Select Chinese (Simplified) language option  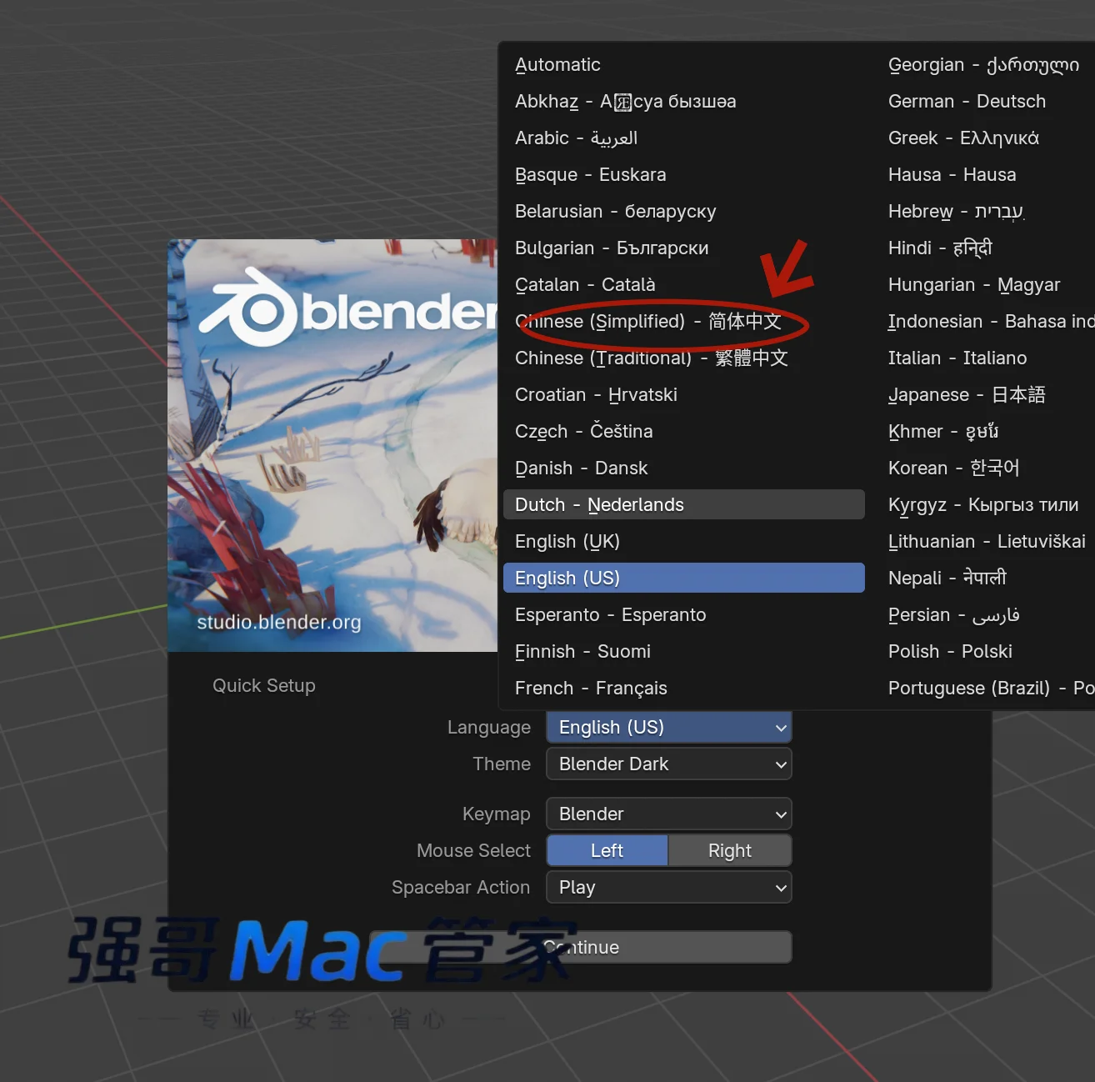(x=683, y=321)
